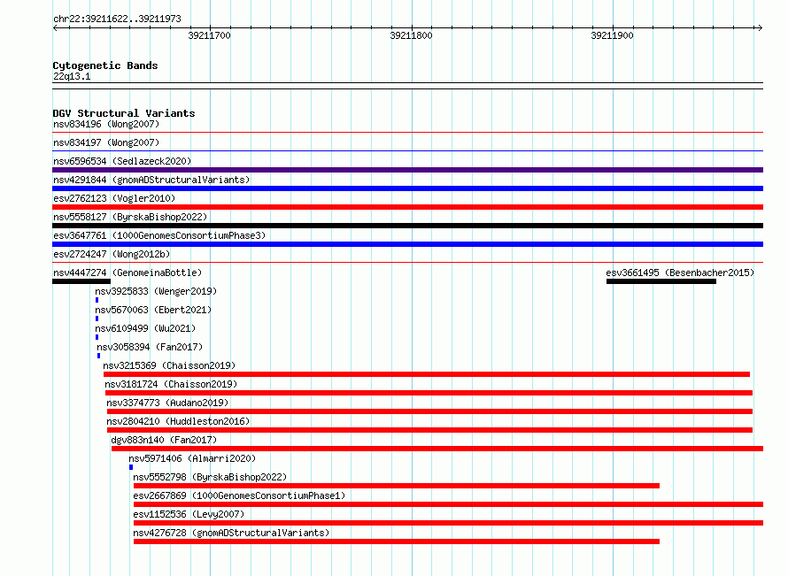Click the black bar under nsv5558127
Screen dimensions: 788x576
click(407, 226)
